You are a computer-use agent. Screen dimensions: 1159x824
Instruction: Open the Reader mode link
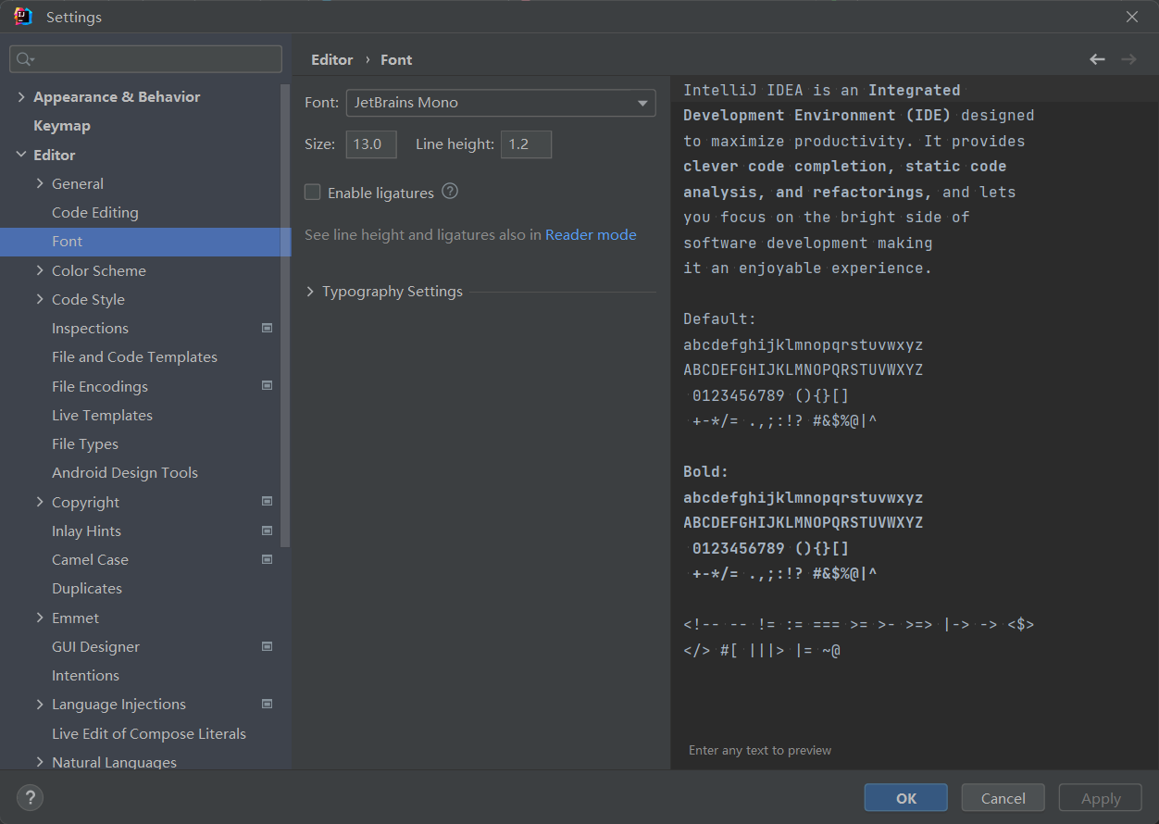(591, 235)
